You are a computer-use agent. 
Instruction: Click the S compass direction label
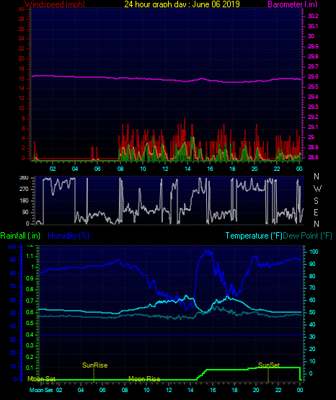[x=316, y=201]
